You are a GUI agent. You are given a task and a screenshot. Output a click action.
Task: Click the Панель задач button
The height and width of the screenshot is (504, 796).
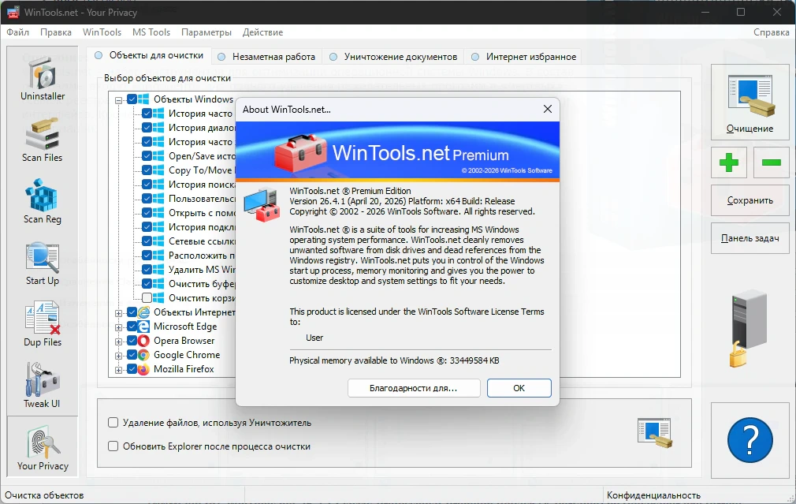click(x=750, y=238)
